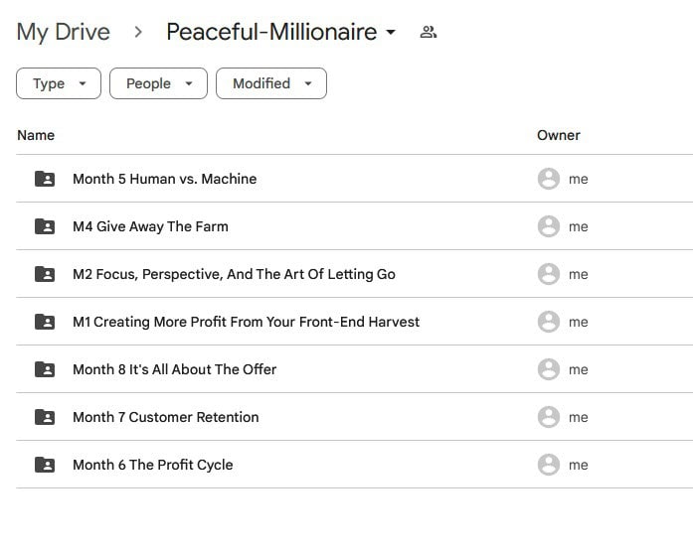Go back to My Drive breadcrumb

[63, 32]
